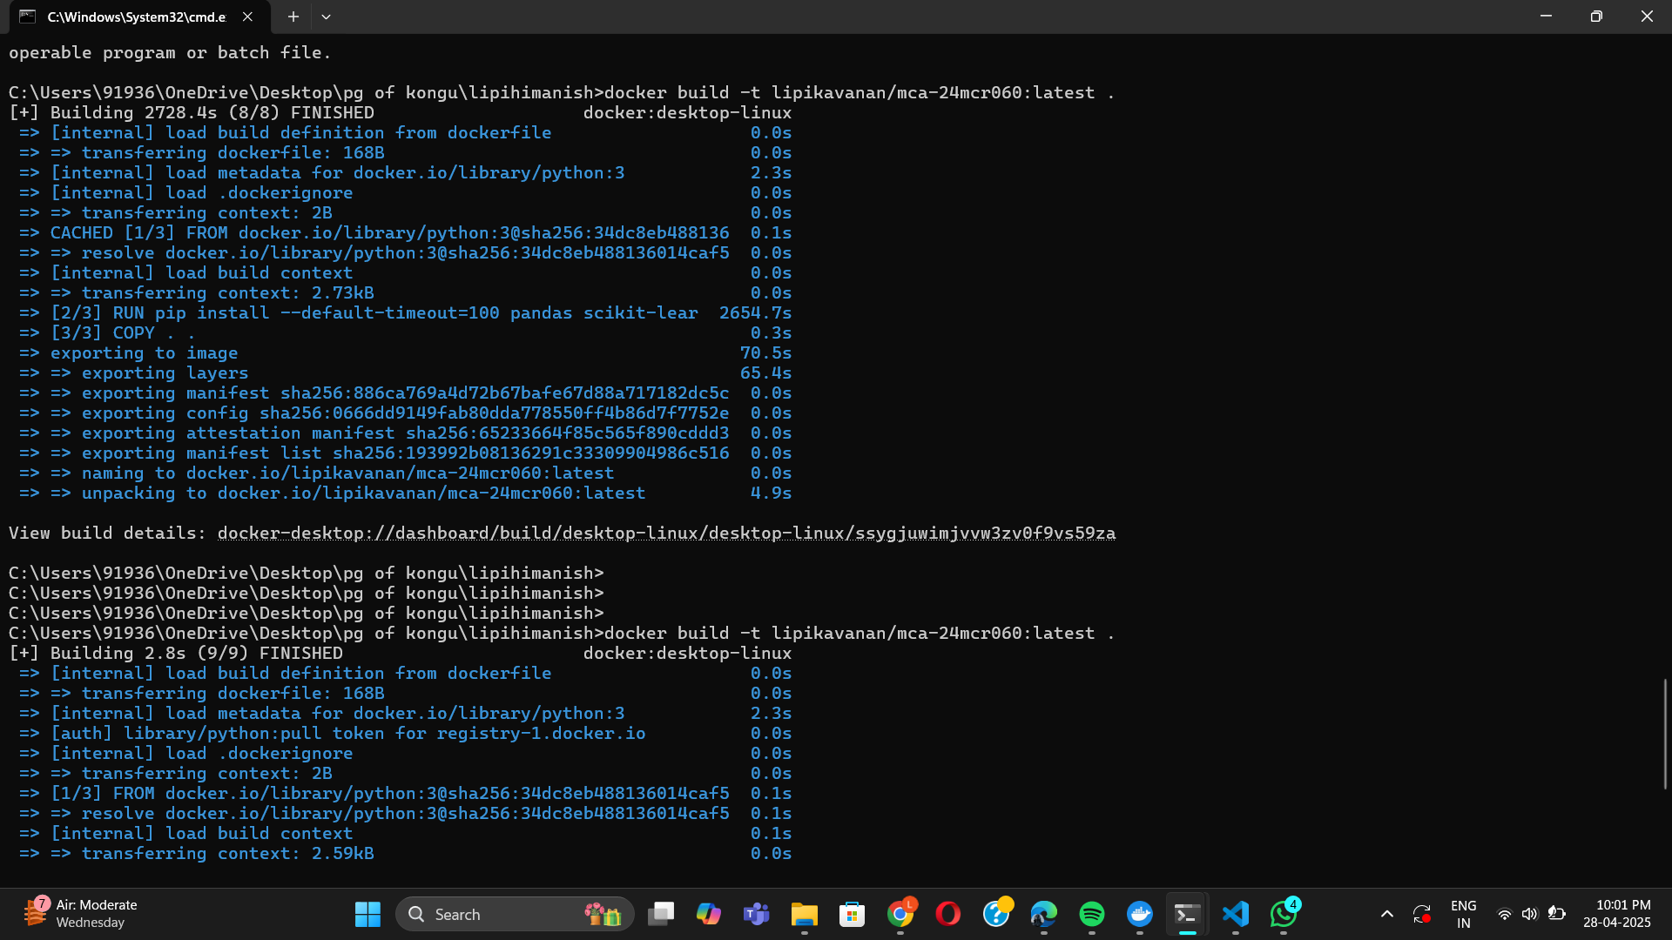Select the Terminal icon on taskbar

[1187, 914]
